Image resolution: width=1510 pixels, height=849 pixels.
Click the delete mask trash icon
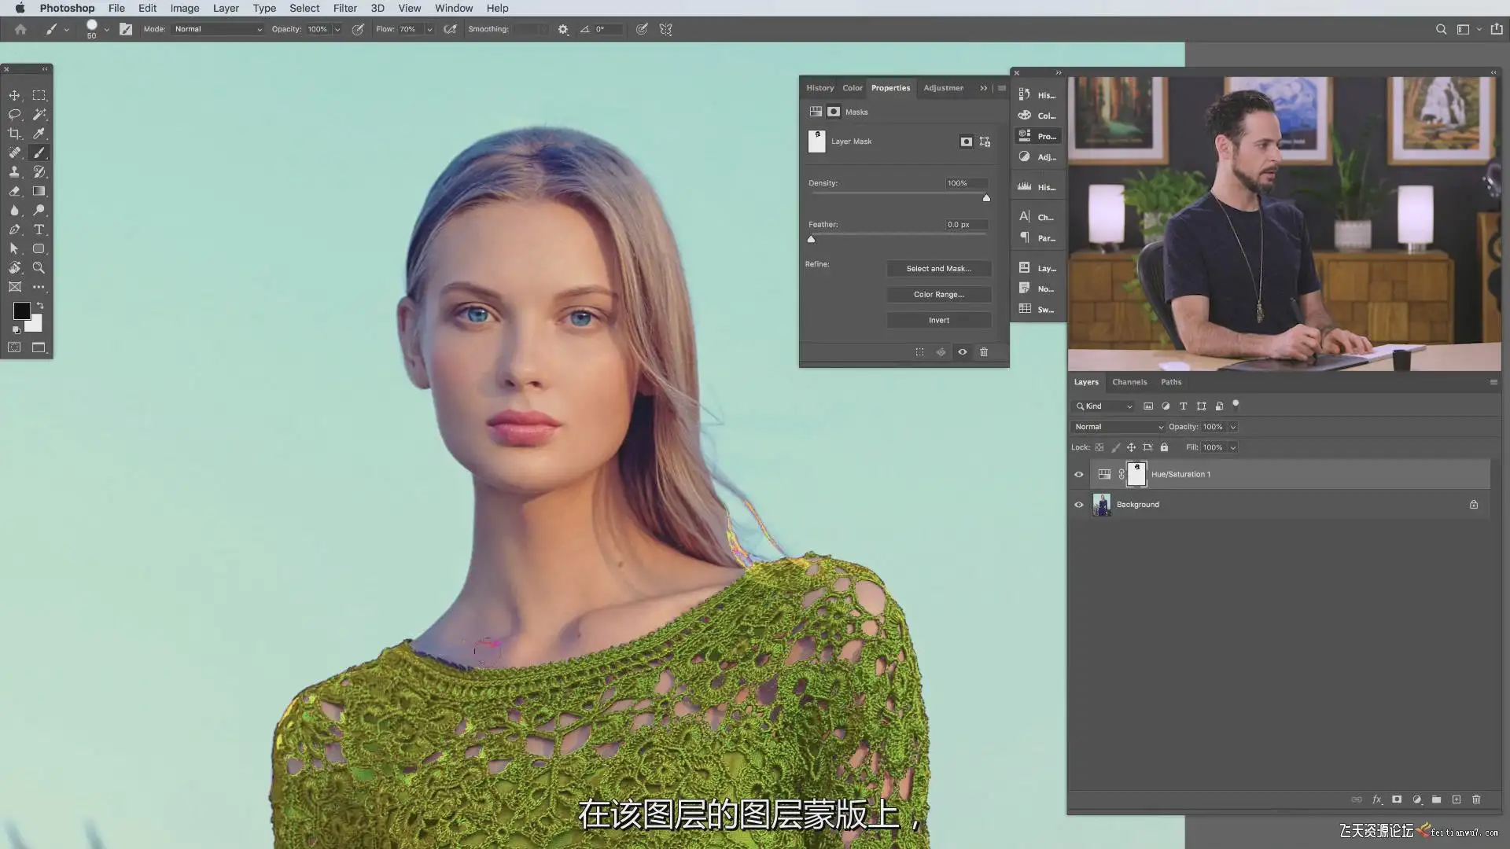coord(983,352)
